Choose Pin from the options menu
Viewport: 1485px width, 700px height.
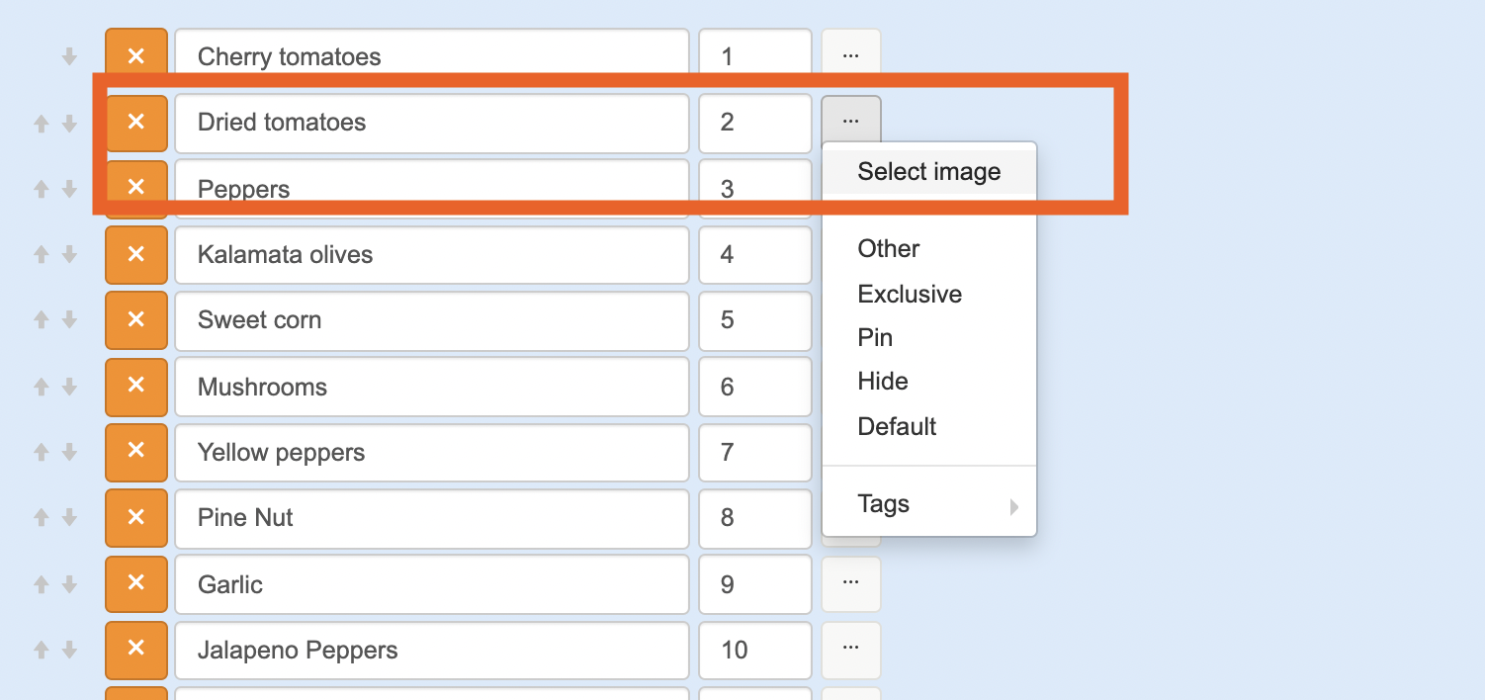(875, 337)
